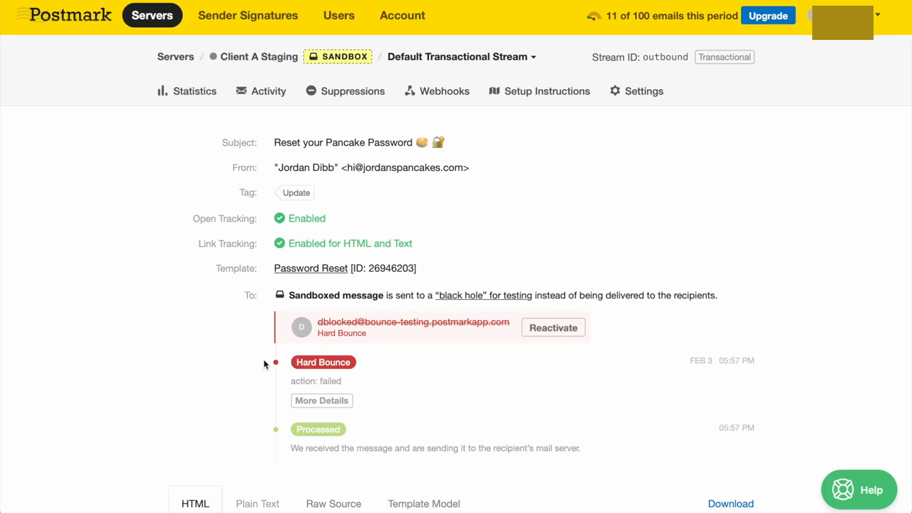Click the action: failed text

pyautogui.click(x=316, y=381)
